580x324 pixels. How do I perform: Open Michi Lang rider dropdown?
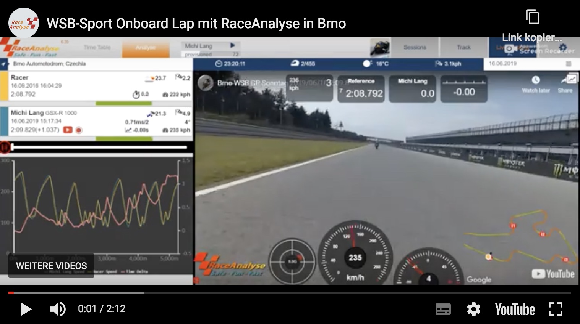(210, 46)
